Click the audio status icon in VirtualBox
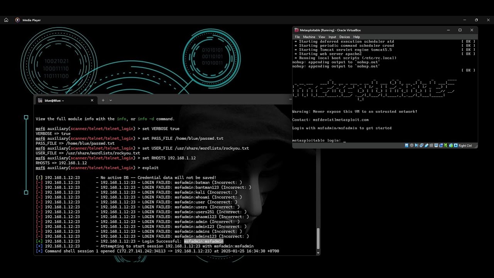The width and height of the screenshot is (494, 278). [x=416, y=146]
